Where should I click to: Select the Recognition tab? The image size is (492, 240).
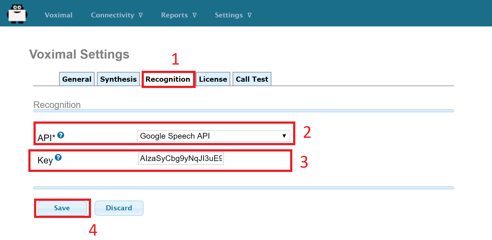168,79
